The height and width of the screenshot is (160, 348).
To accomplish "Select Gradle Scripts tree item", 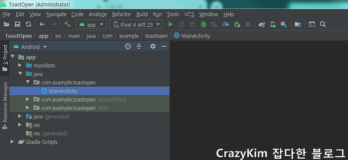I will click(x=89, y=142).
